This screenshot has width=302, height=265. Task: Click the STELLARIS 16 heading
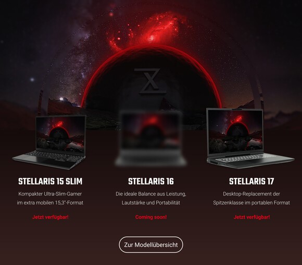(x=151, y=182)
